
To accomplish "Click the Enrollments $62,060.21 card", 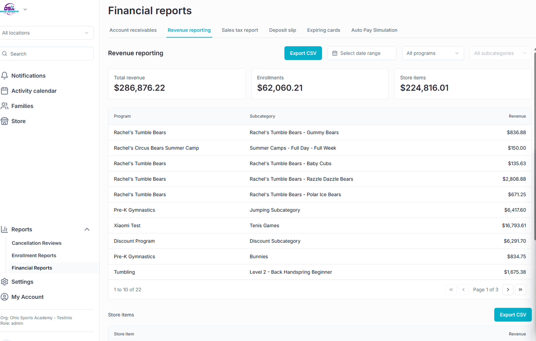I will click(320, 84).
